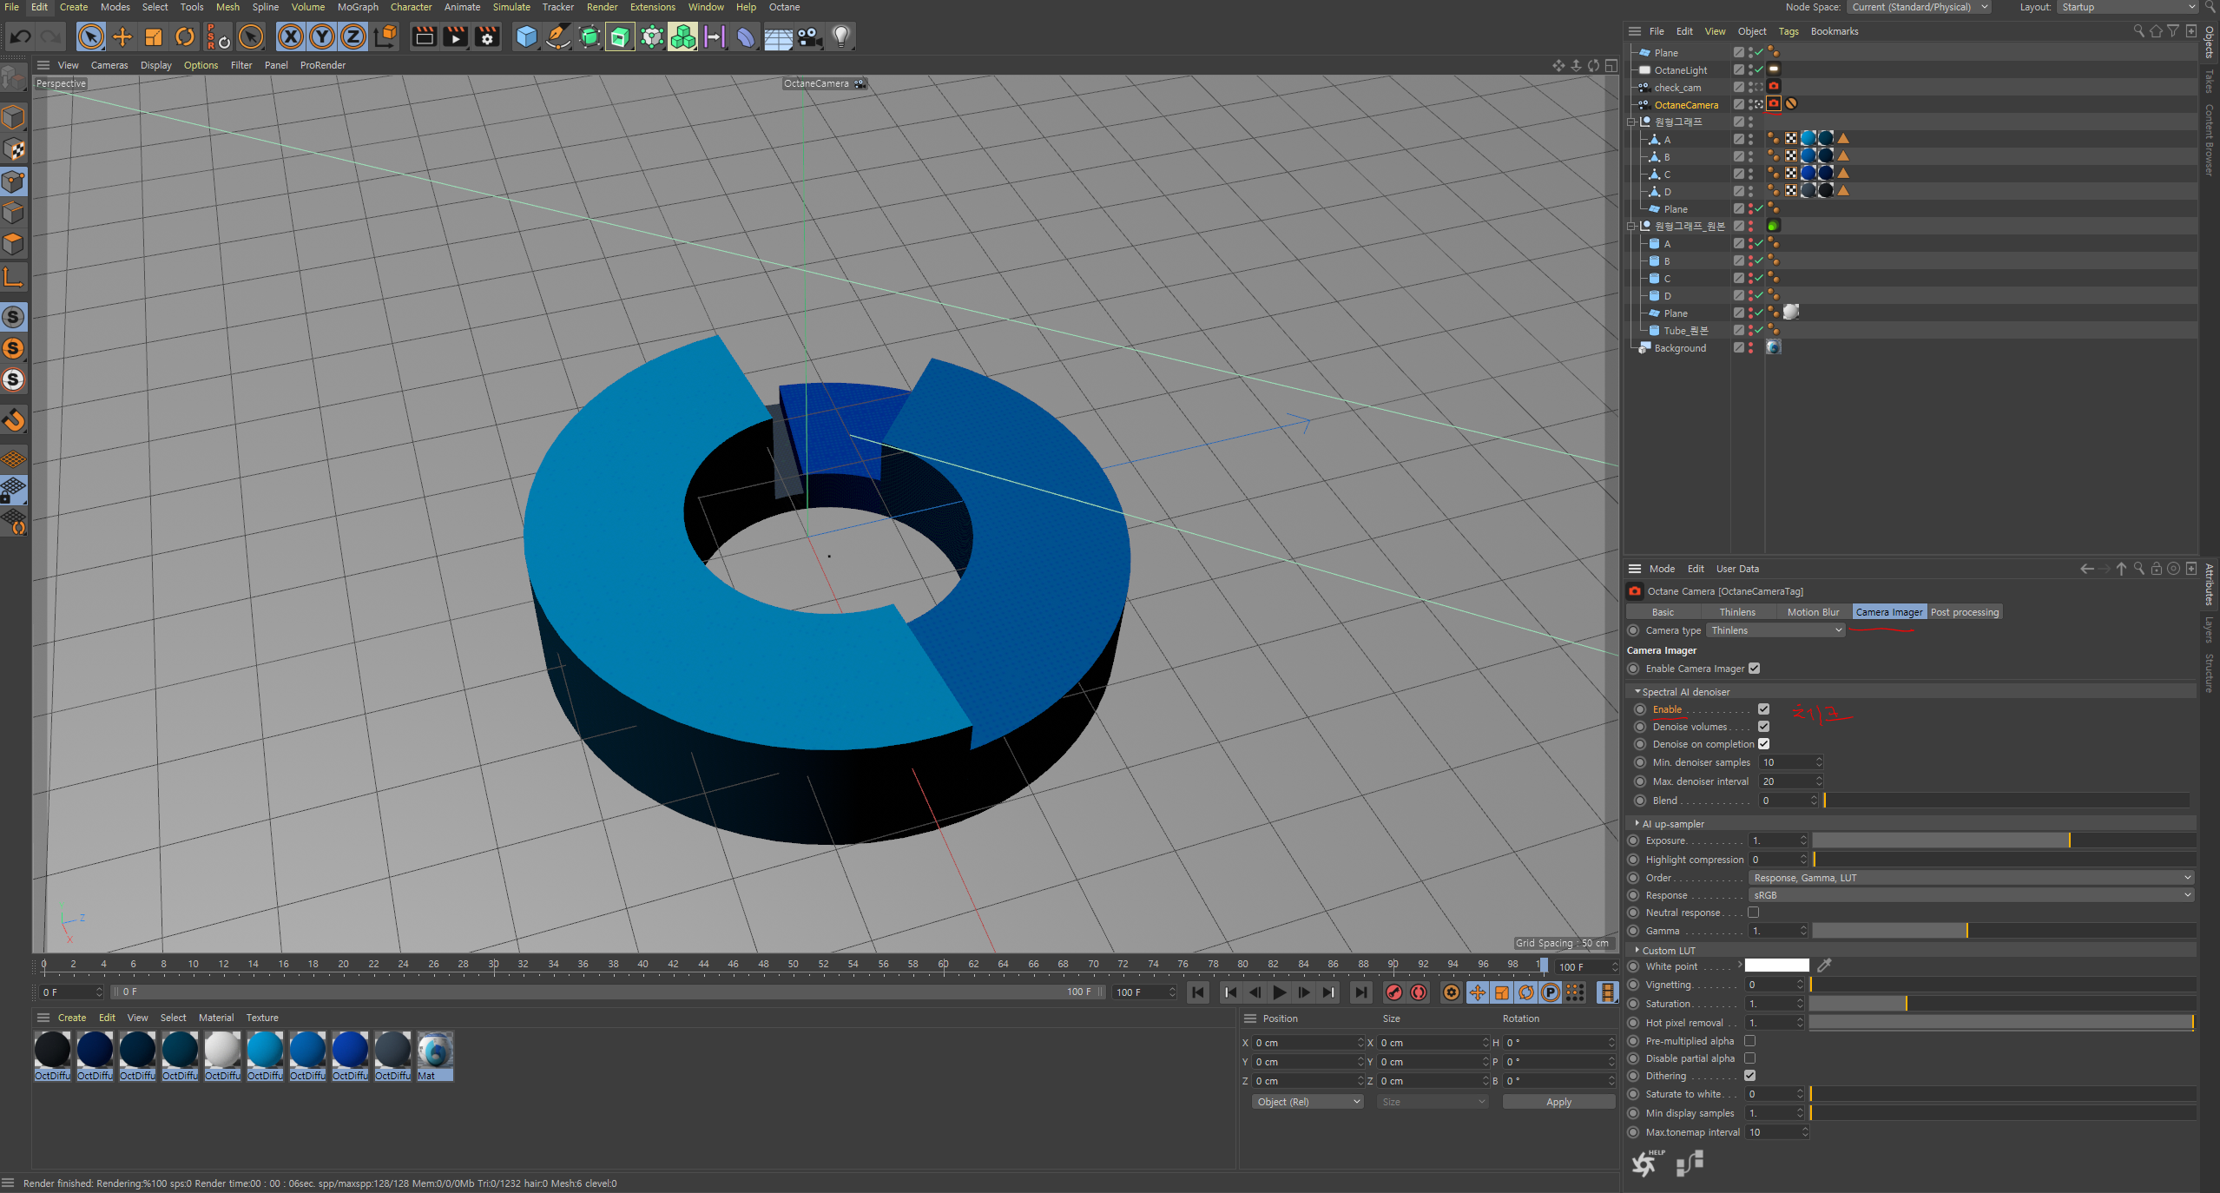Image resolution: width=2220 pixels, height=1193 pixels.
Task: Click Enable Axis icon in left toolbar
Action: (x=14, y=278)
